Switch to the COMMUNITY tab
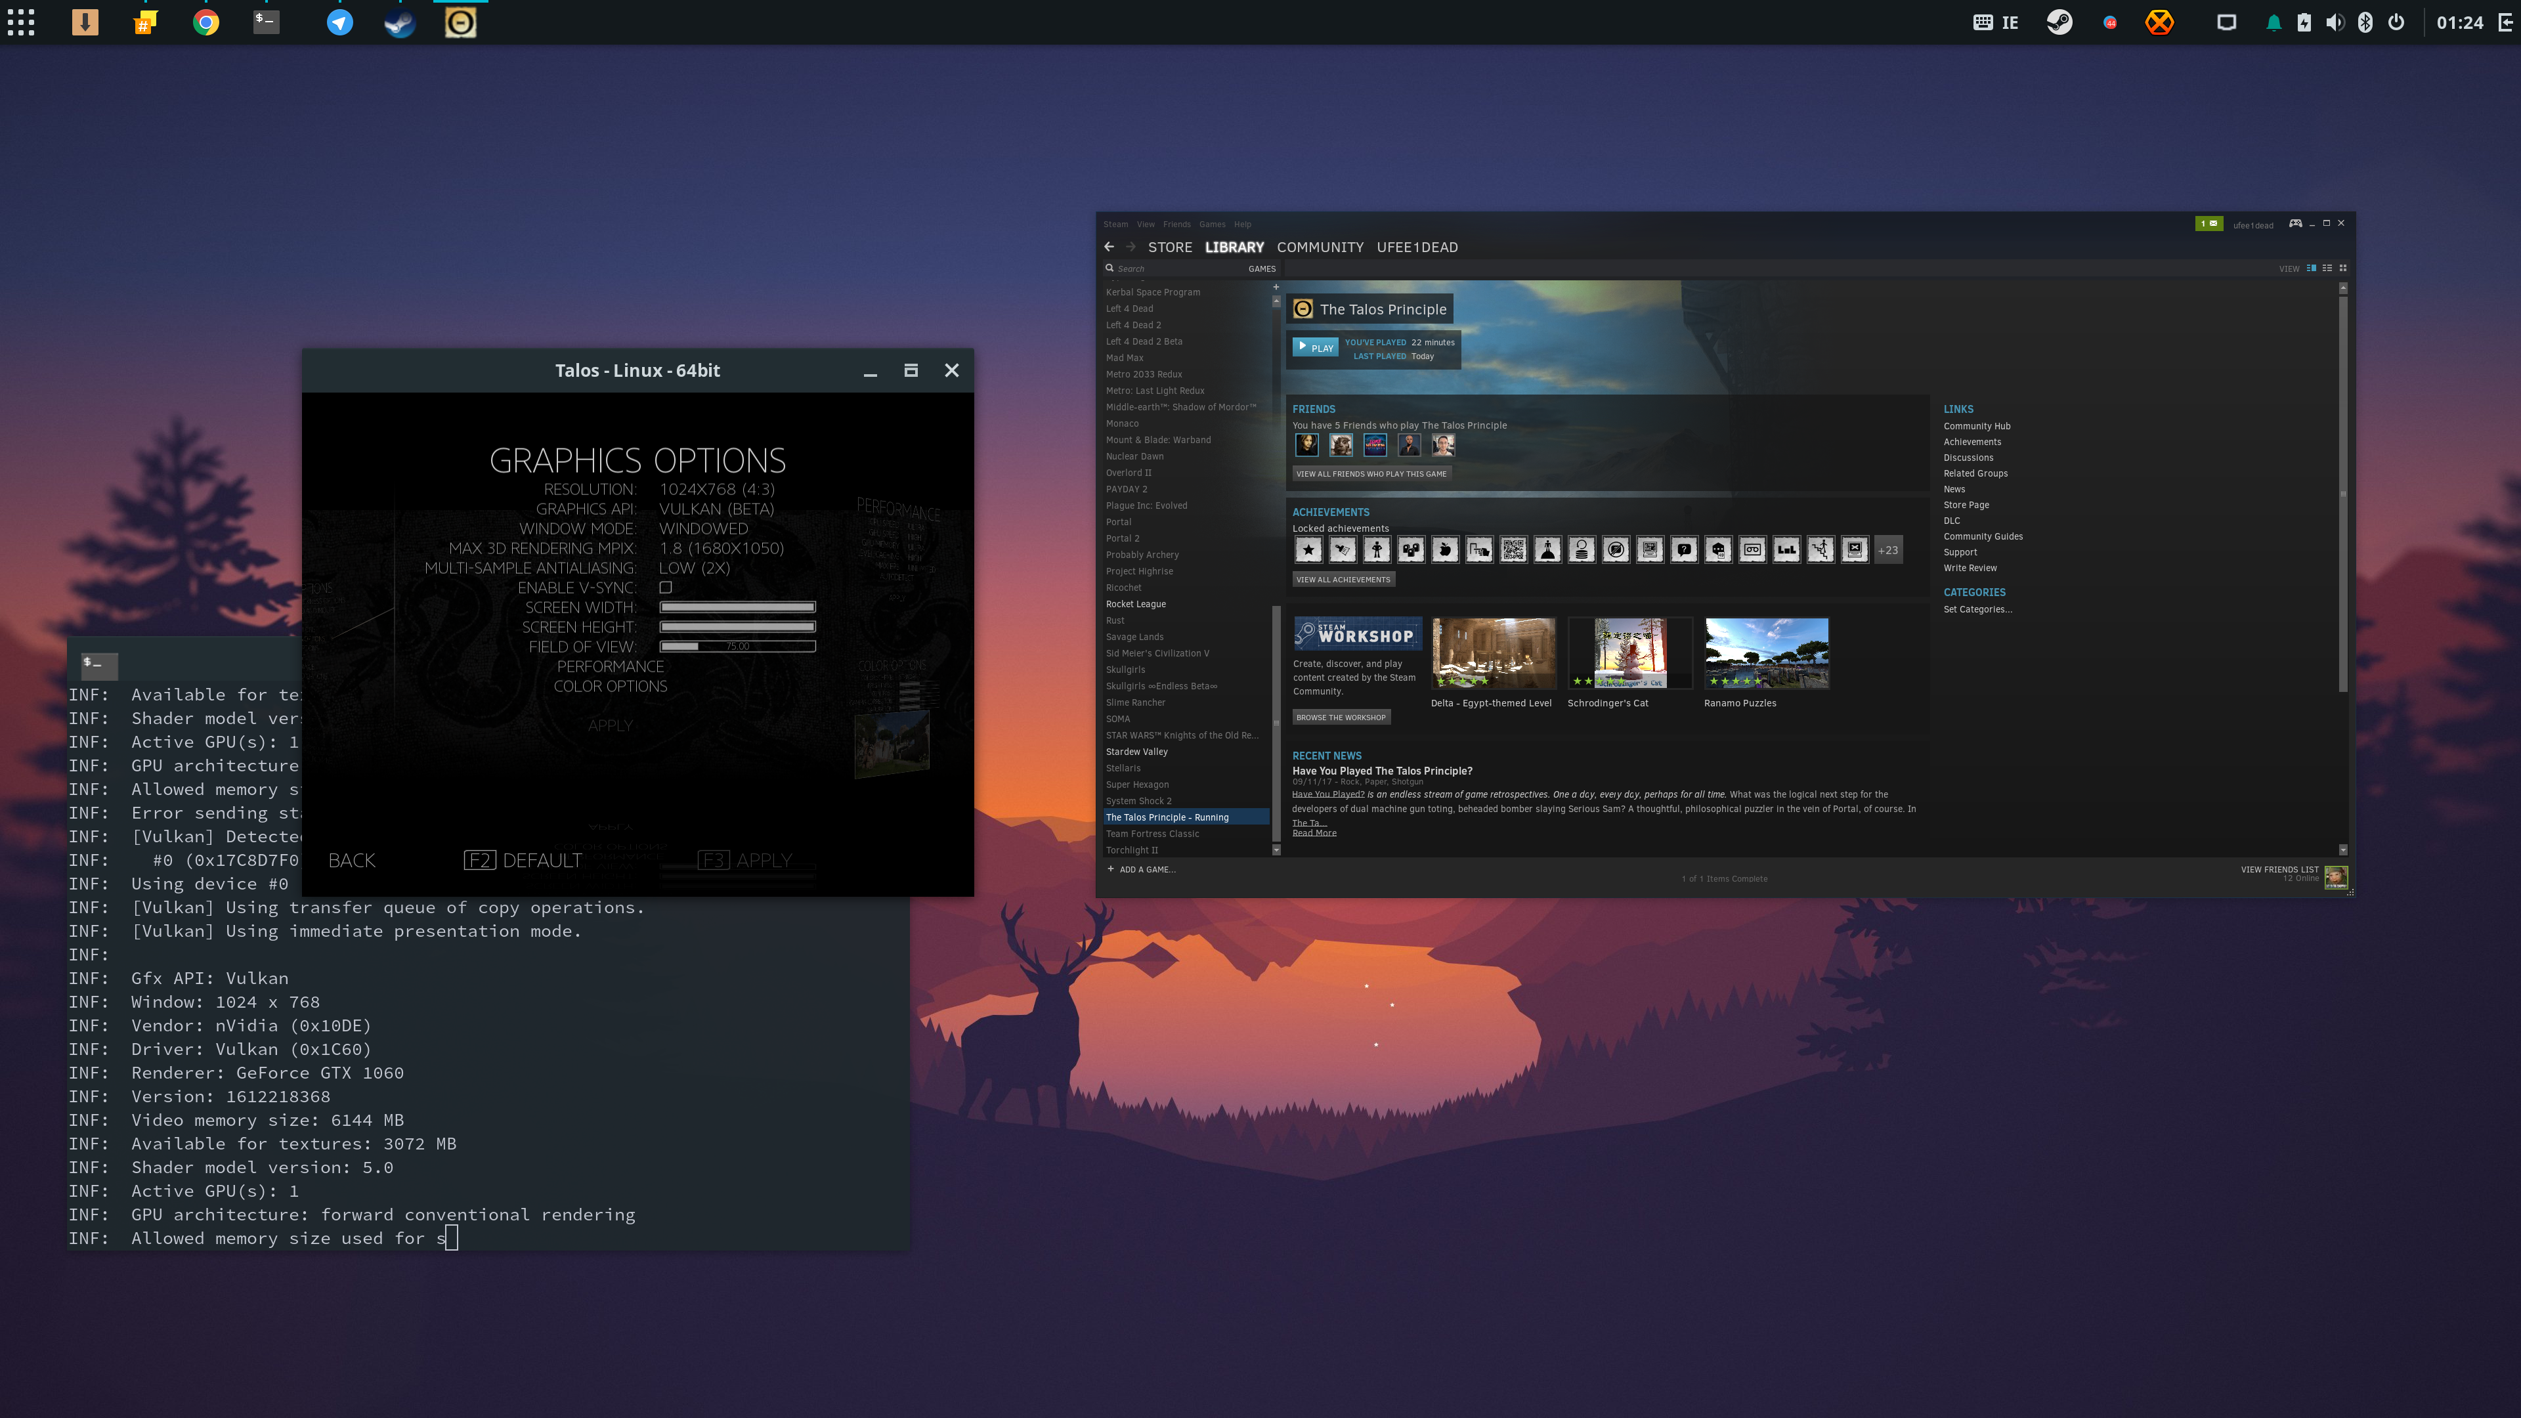 1319,247
